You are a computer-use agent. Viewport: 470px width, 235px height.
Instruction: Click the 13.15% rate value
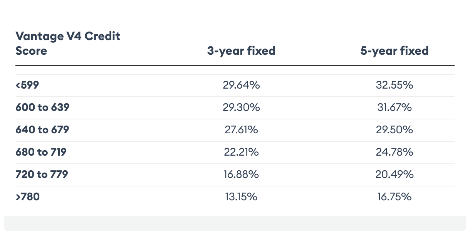pos(241,197)
